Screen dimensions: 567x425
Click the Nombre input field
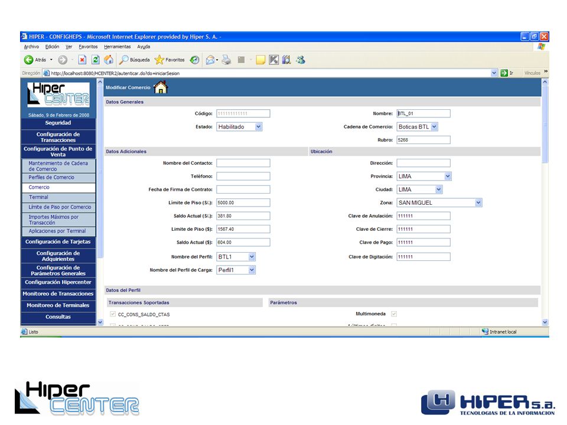click(x=423, y=113)
